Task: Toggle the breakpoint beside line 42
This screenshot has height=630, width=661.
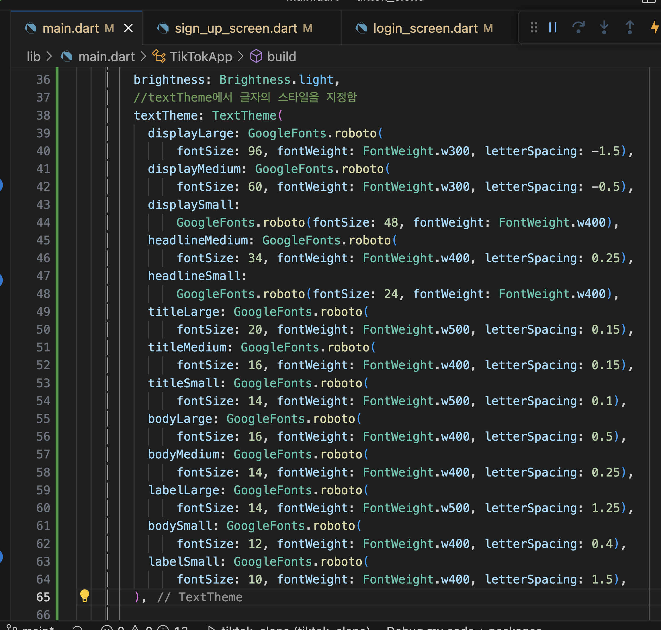Action: click(1, 185)
